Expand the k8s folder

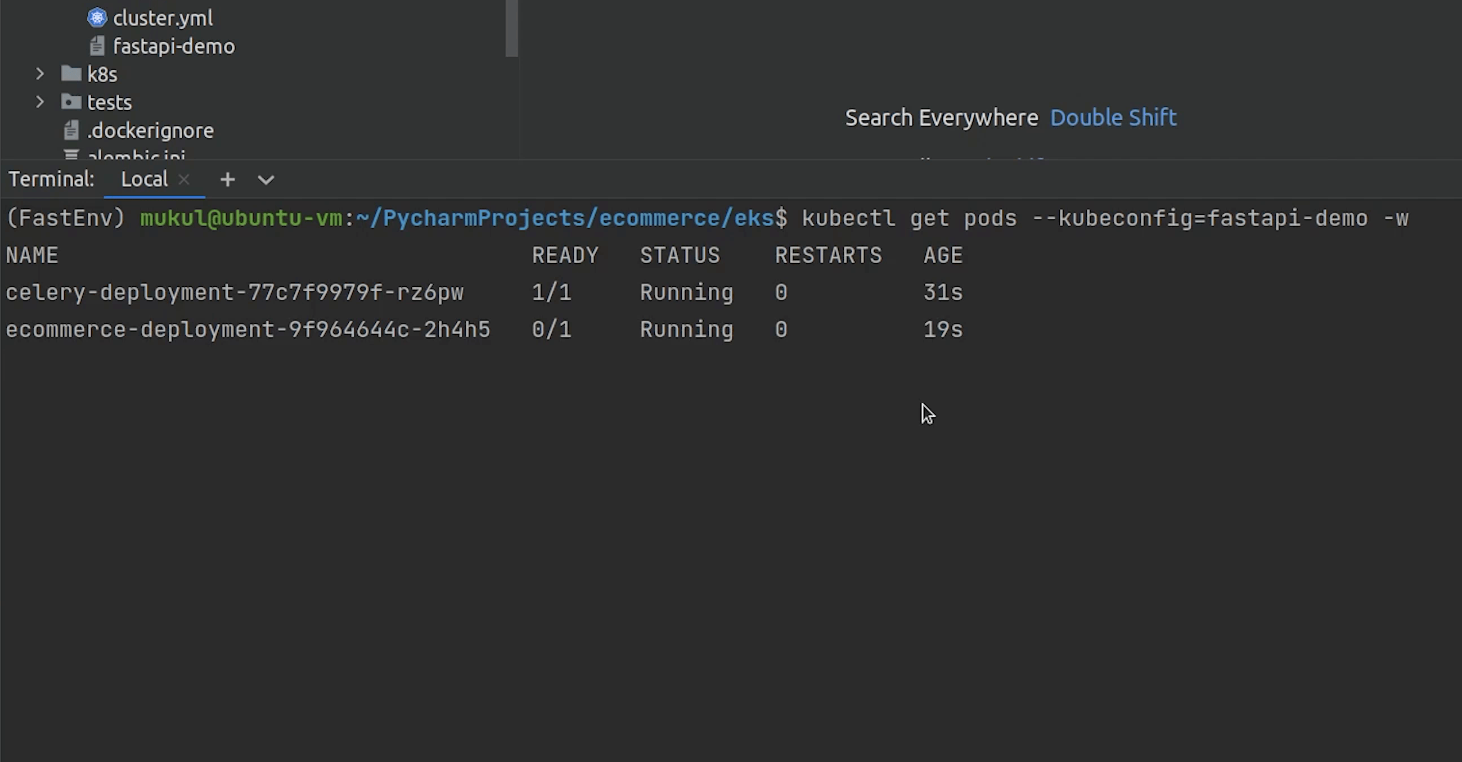click(40, 74)
